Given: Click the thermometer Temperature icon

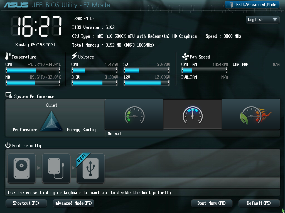Looking at the screenshot, I should tap(8, 56).
